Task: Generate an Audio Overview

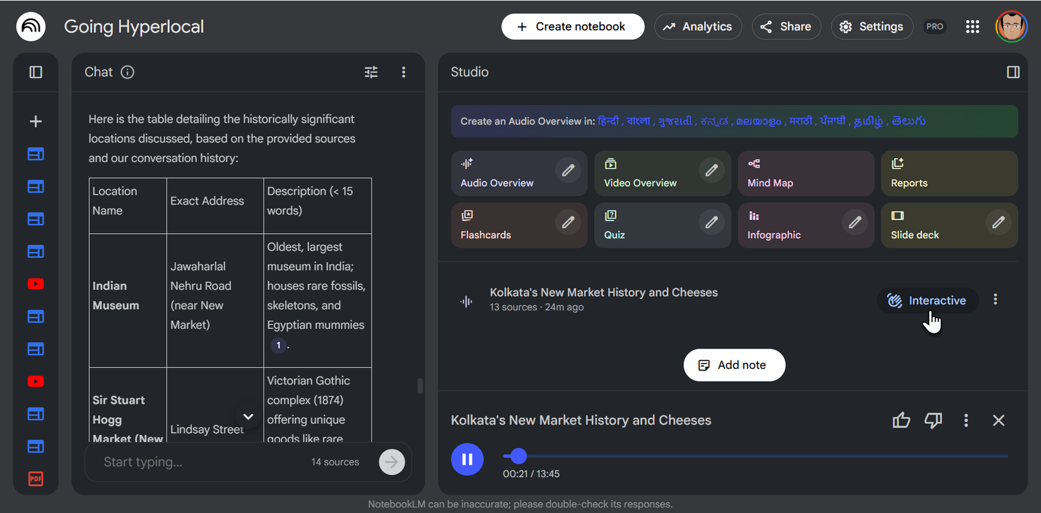Action: pos(519,173)
